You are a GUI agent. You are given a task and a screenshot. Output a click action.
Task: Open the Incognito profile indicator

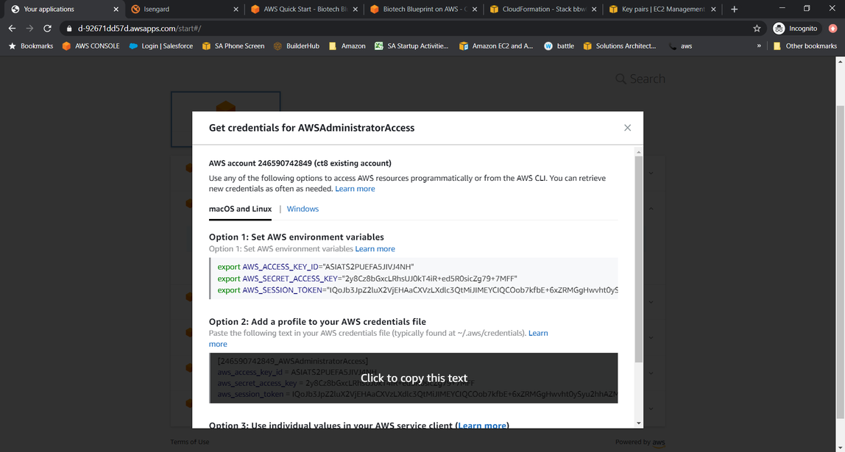pos(796,28)
